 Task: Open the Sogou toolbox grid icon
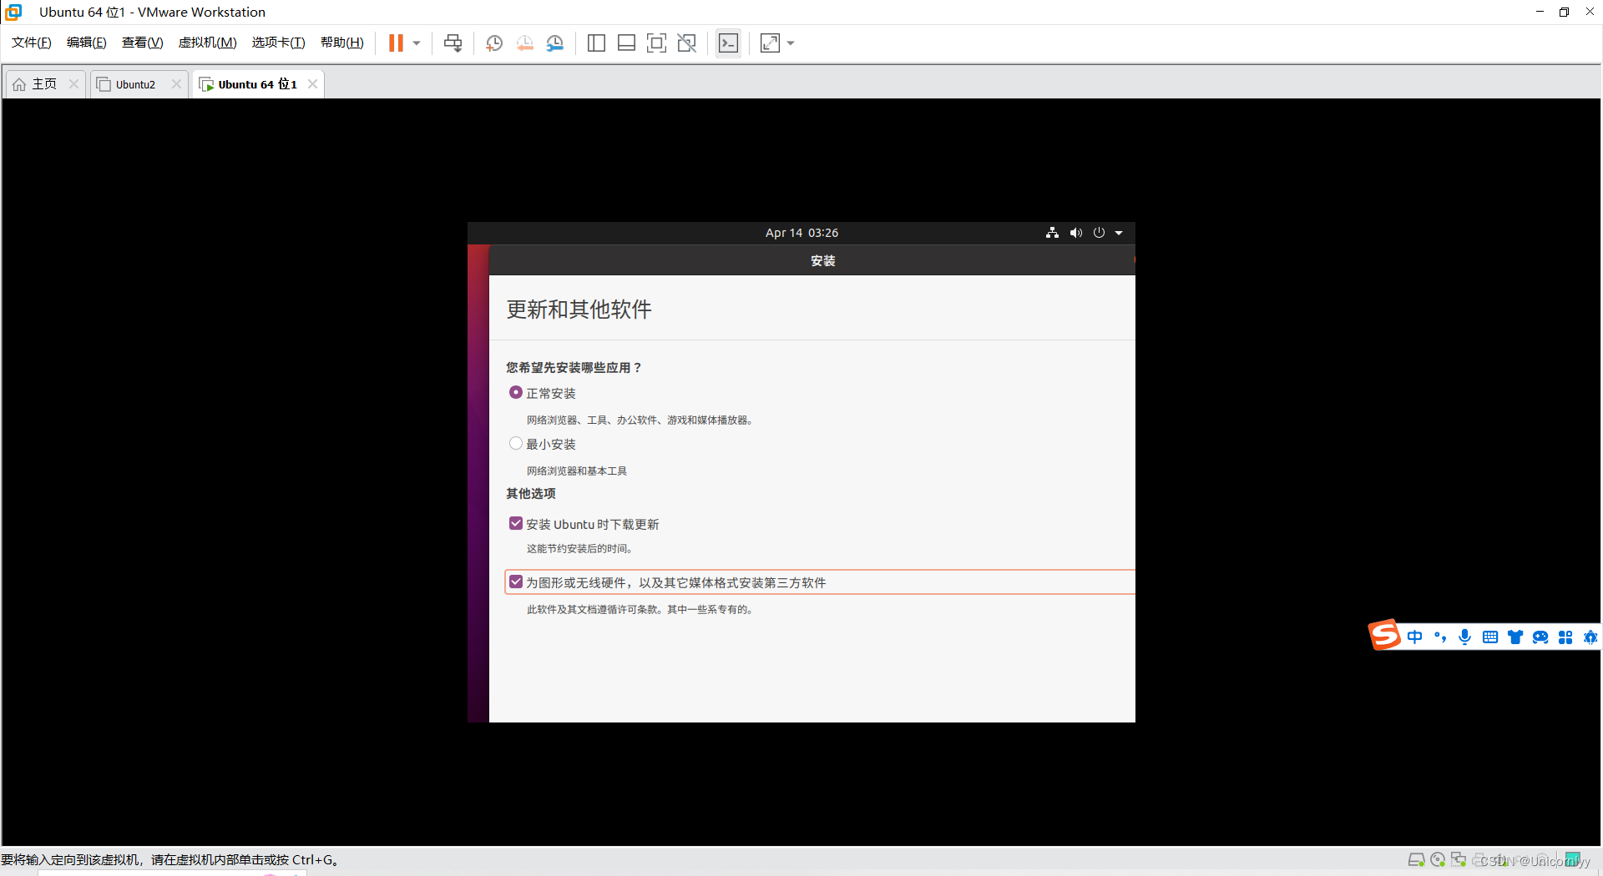[1565, 637]
